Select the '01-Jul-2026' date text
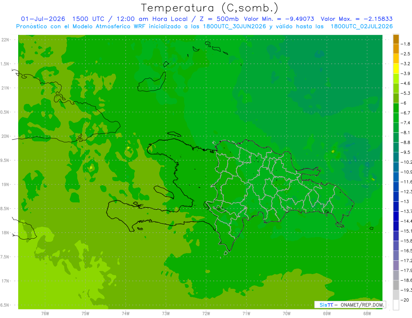Screen dimensions: 412x318 tap(43, 19)
